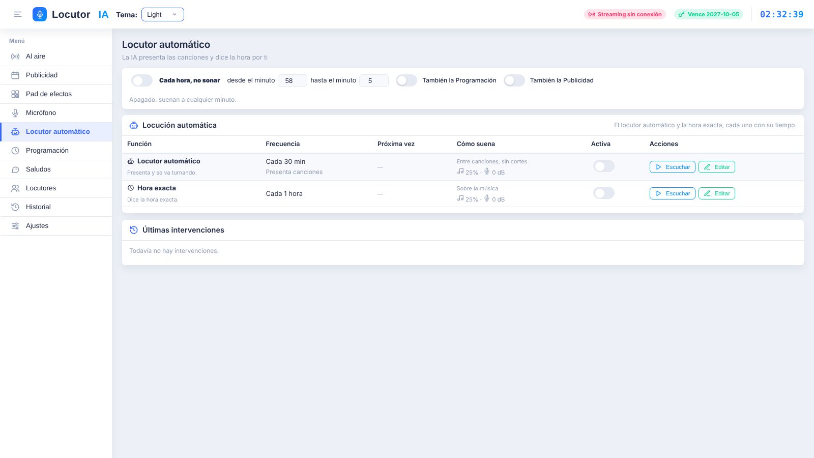Click the Cada 1 hora frequency cell
This screenshot has height=458, width=814.
point(284,194)
